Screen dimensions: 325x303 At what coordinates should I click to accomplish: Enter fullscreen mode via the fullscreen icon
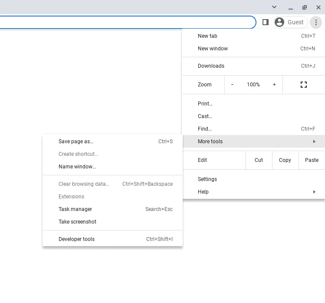point(304,85)
